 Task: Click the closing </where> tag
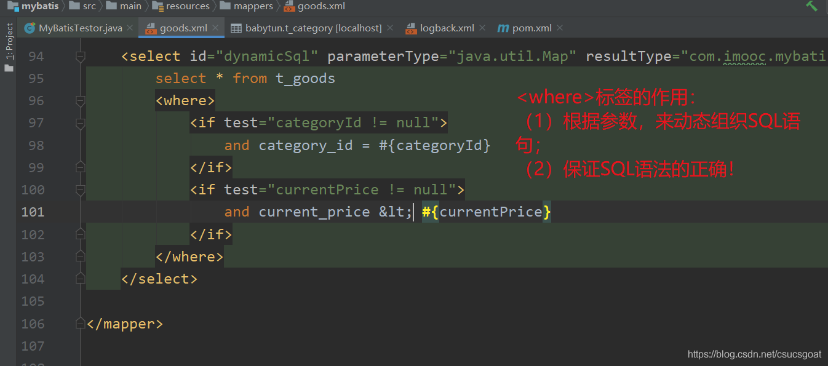tap(189, 257)
